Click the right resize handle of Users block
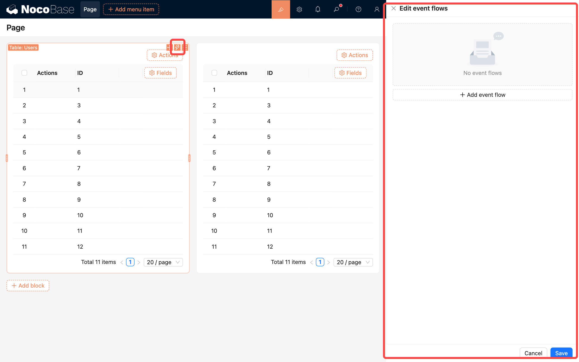579x362 pixels. [x=189, y=158]
